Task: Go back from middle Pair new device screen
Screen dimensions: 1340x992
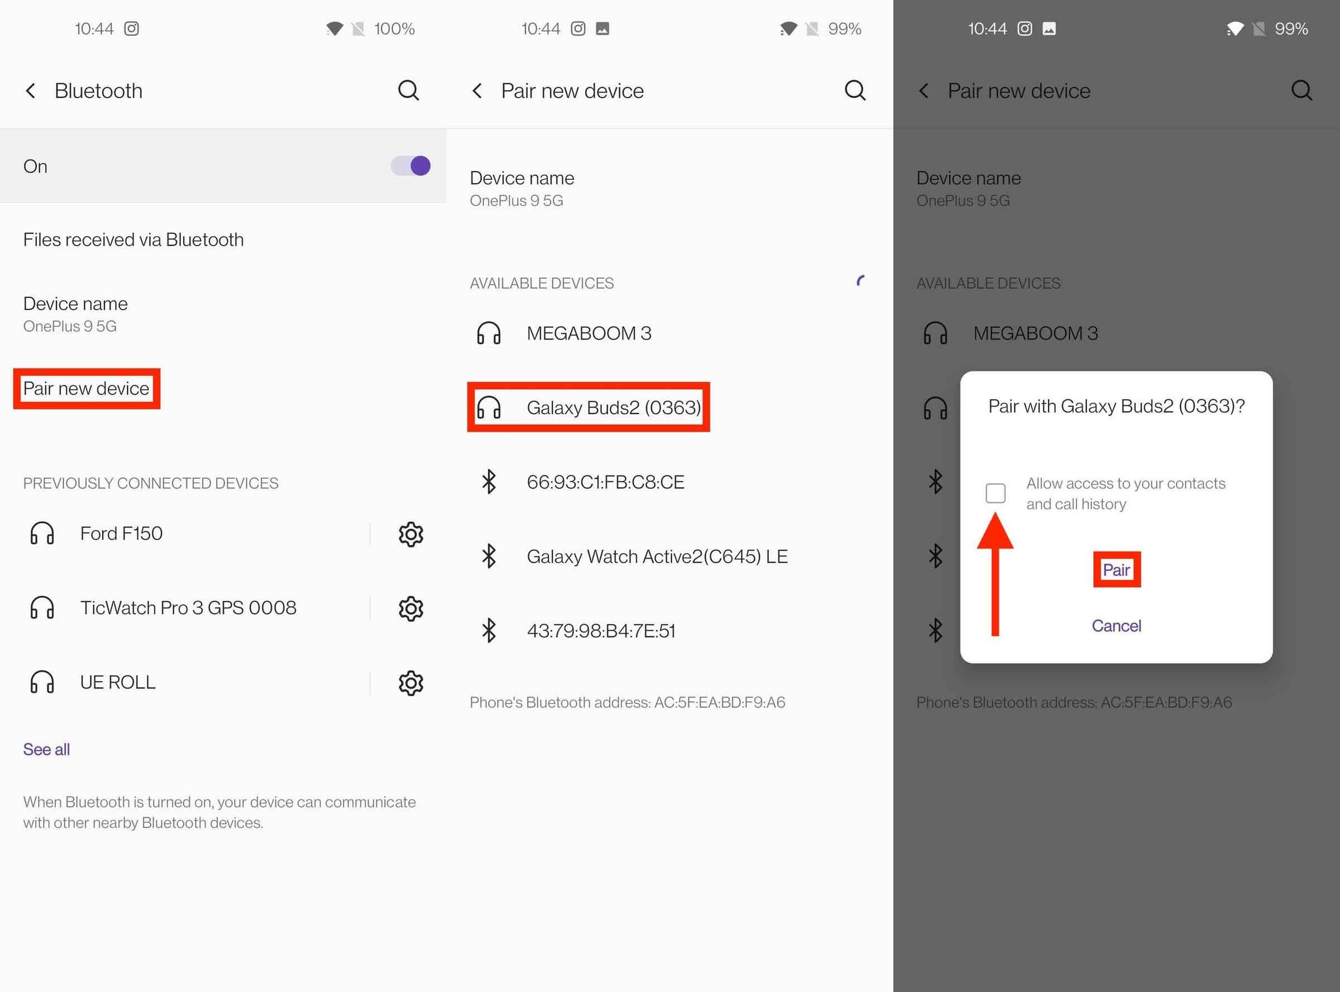Action: tap(477, 90)
